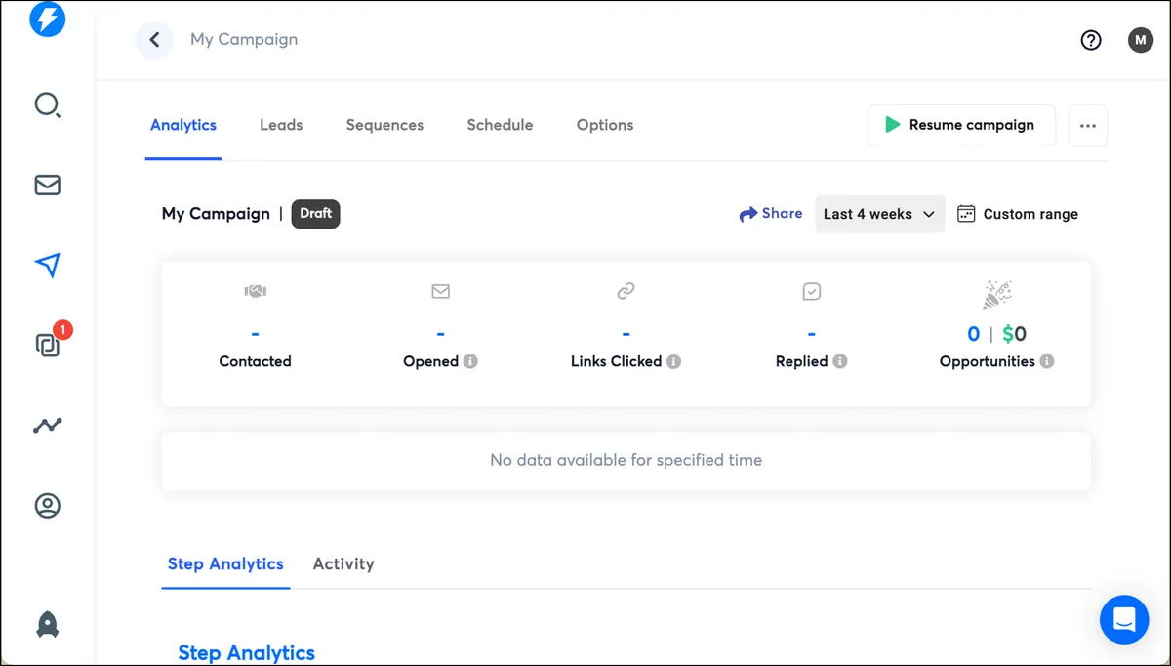The height and width of the screenshot is (666, 1171).
Task: Click the green play icon on Resume campaign
Action: point(892,125)
